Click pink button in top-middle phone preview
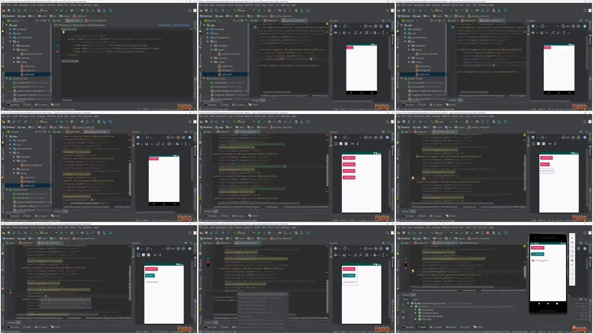593x334 pixels. click(350, 47)
